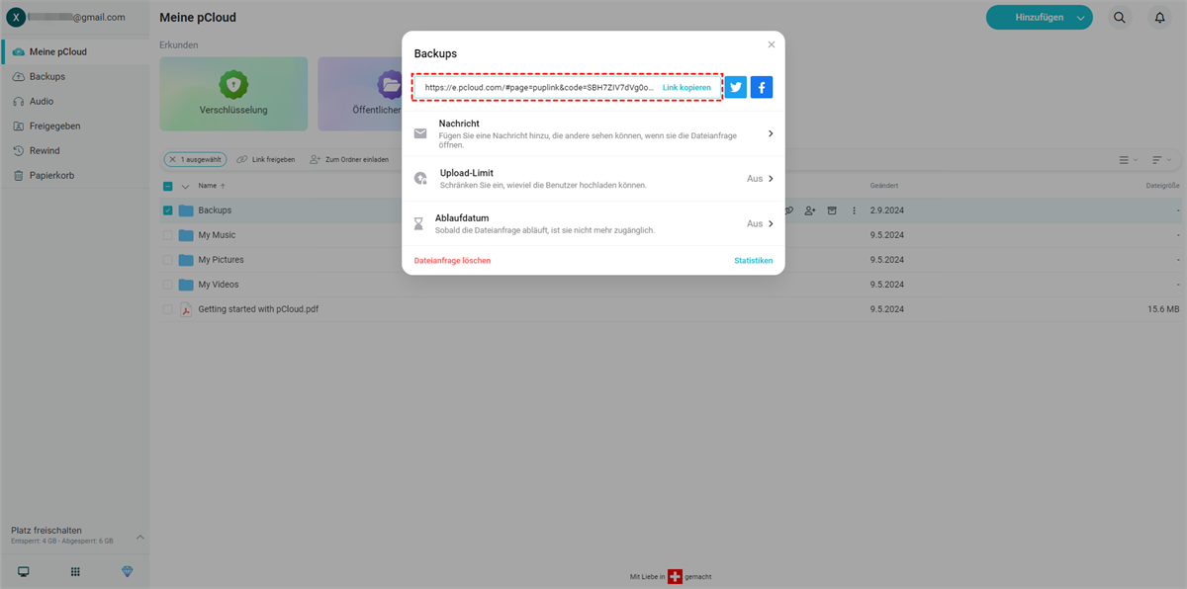Click the Swiss flag icon in footer
Screen dimensions: 1187x589
tap(676, 576)
